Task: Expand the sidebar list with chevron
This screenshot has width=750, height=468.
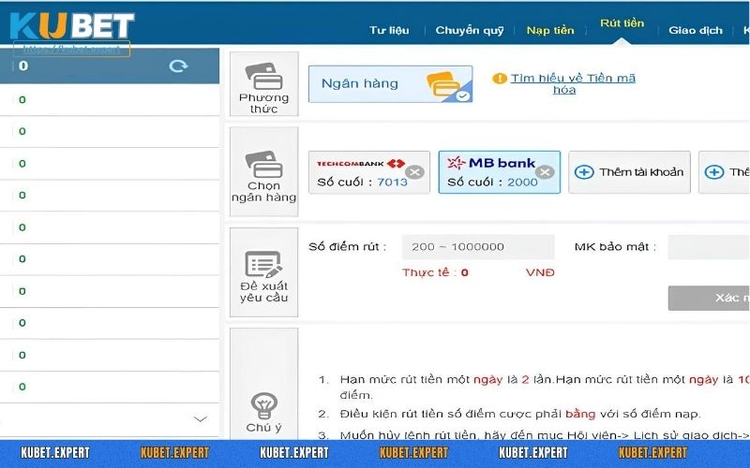Action: point(200,419)
